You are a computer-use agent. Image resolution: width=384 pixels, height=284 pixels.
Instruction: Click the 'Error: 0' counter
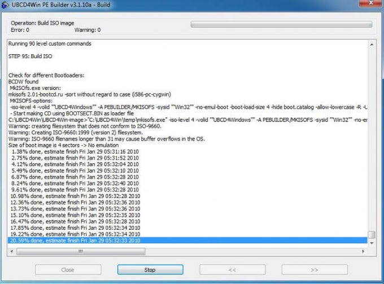(x=20, y=30)
